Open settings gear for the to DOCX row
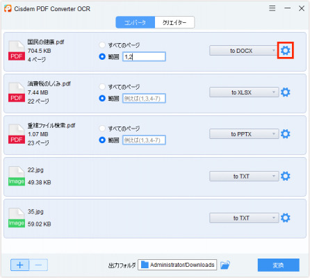This screenshot has height=278, width=310. click(285, 50)
